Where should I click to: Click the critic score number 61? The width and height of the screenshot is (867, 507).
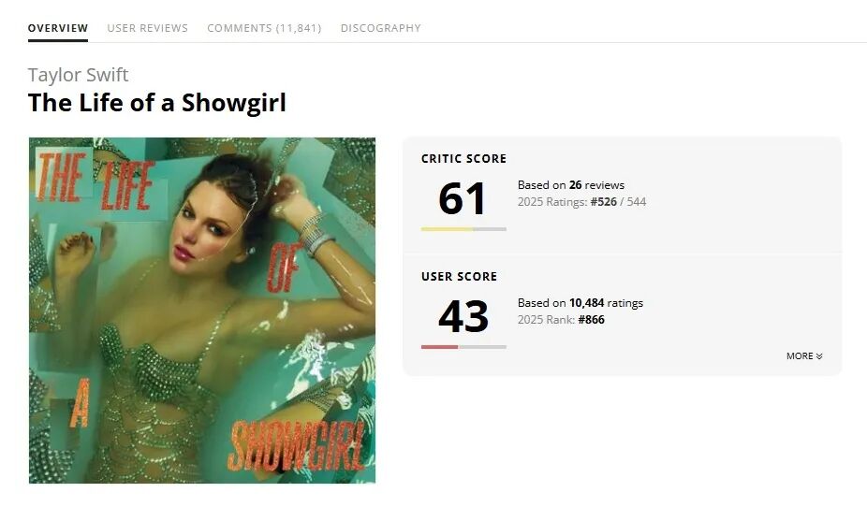point(463,199)
